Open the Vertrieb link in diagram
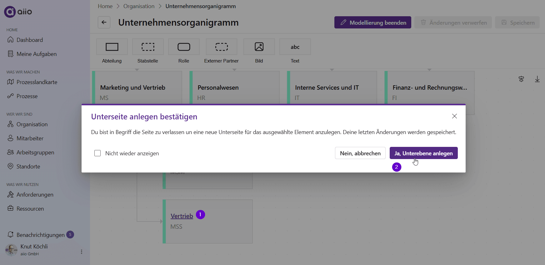The image size is (545, 265). [182, 216]
